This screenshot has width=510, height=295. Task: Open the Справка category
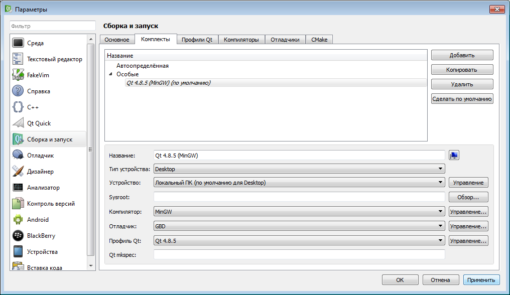pyautogui.click(x=49, y=91)
